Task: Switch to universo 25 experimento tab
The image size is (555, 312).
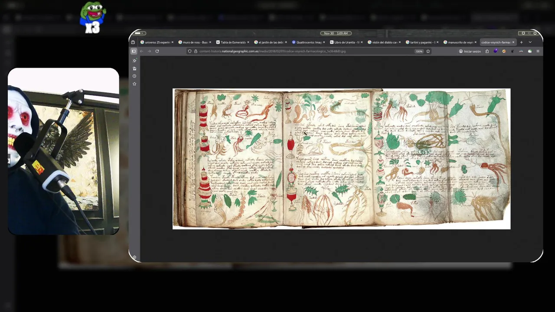Action: click(x=157, y=42)
